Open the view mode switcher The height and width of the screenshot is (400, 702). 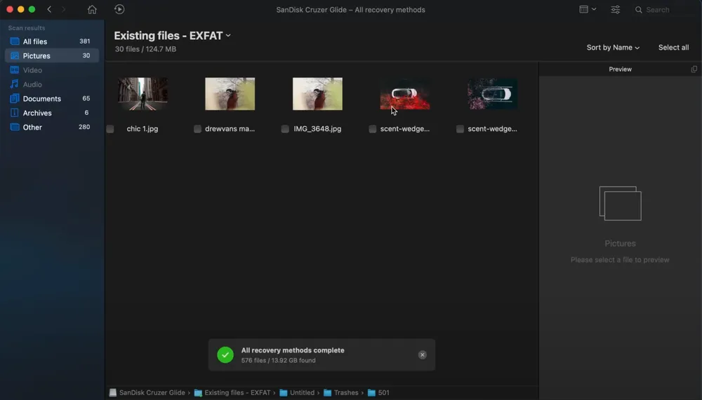588,9
